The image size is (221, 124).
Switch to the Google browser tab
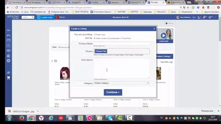76,2
